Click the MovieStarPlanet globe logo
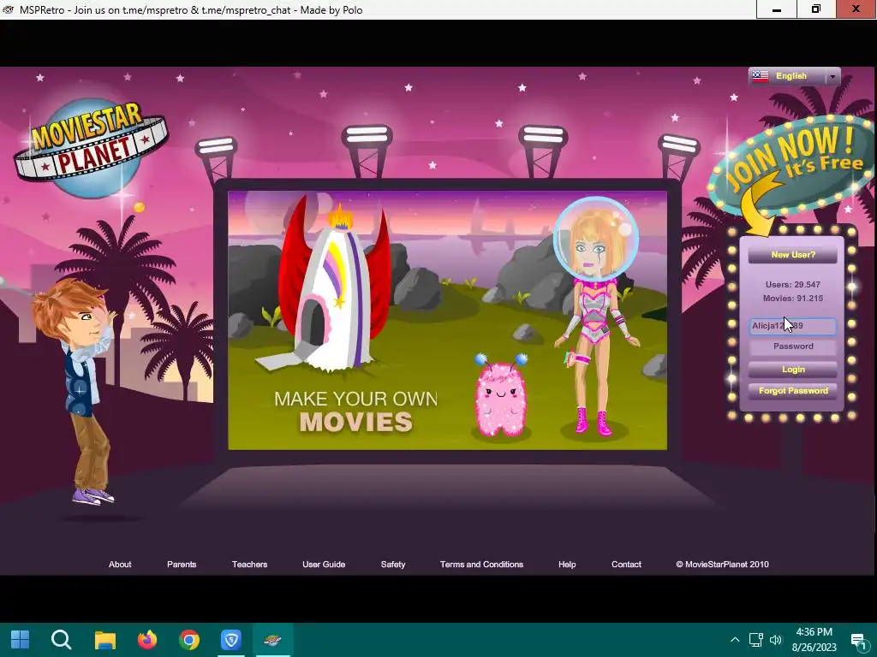 coord(91,148)
